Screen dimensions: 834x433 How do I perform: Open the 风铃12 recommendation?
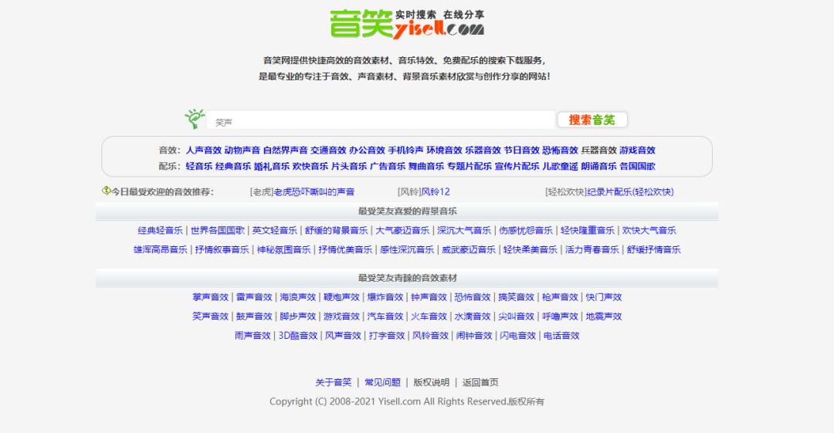pyautogui.click(x=436, y=191)
